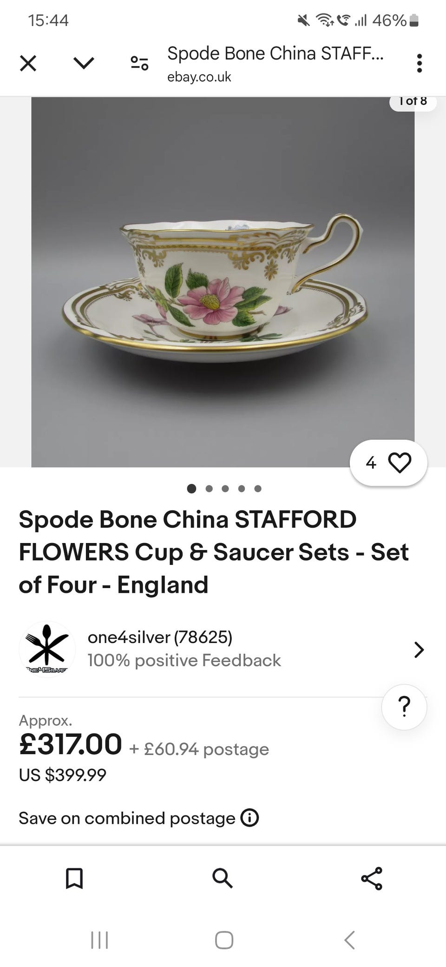
Task: Go back with Android back arrow
Action: [x=350, y=940]
